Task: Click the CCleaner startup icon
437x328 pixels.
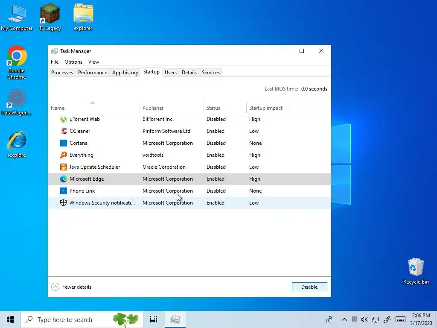Action: [x=64, y=131]
